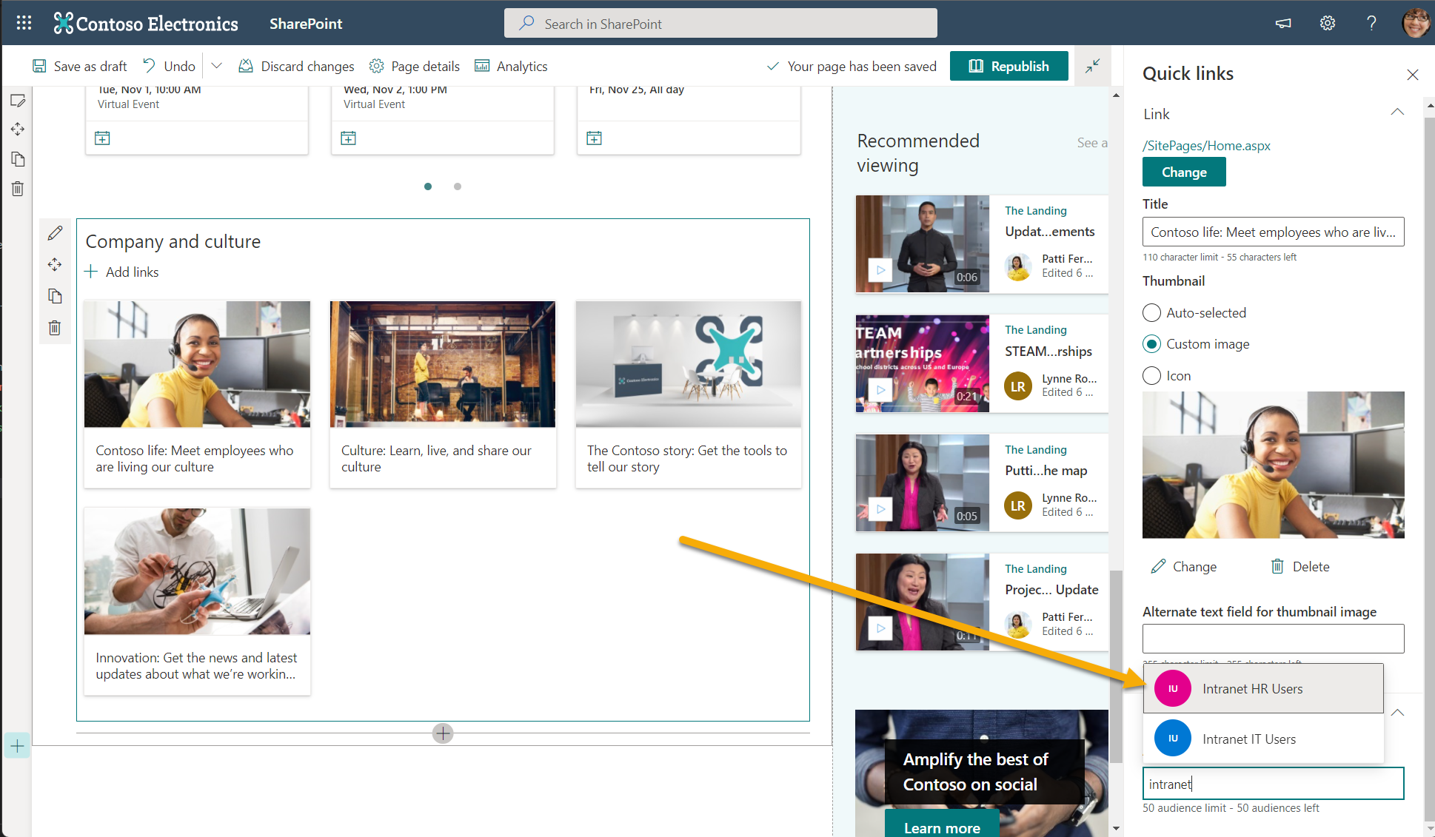
Task: Collapse the audience section chevron
Action: tap(1397, 712)
